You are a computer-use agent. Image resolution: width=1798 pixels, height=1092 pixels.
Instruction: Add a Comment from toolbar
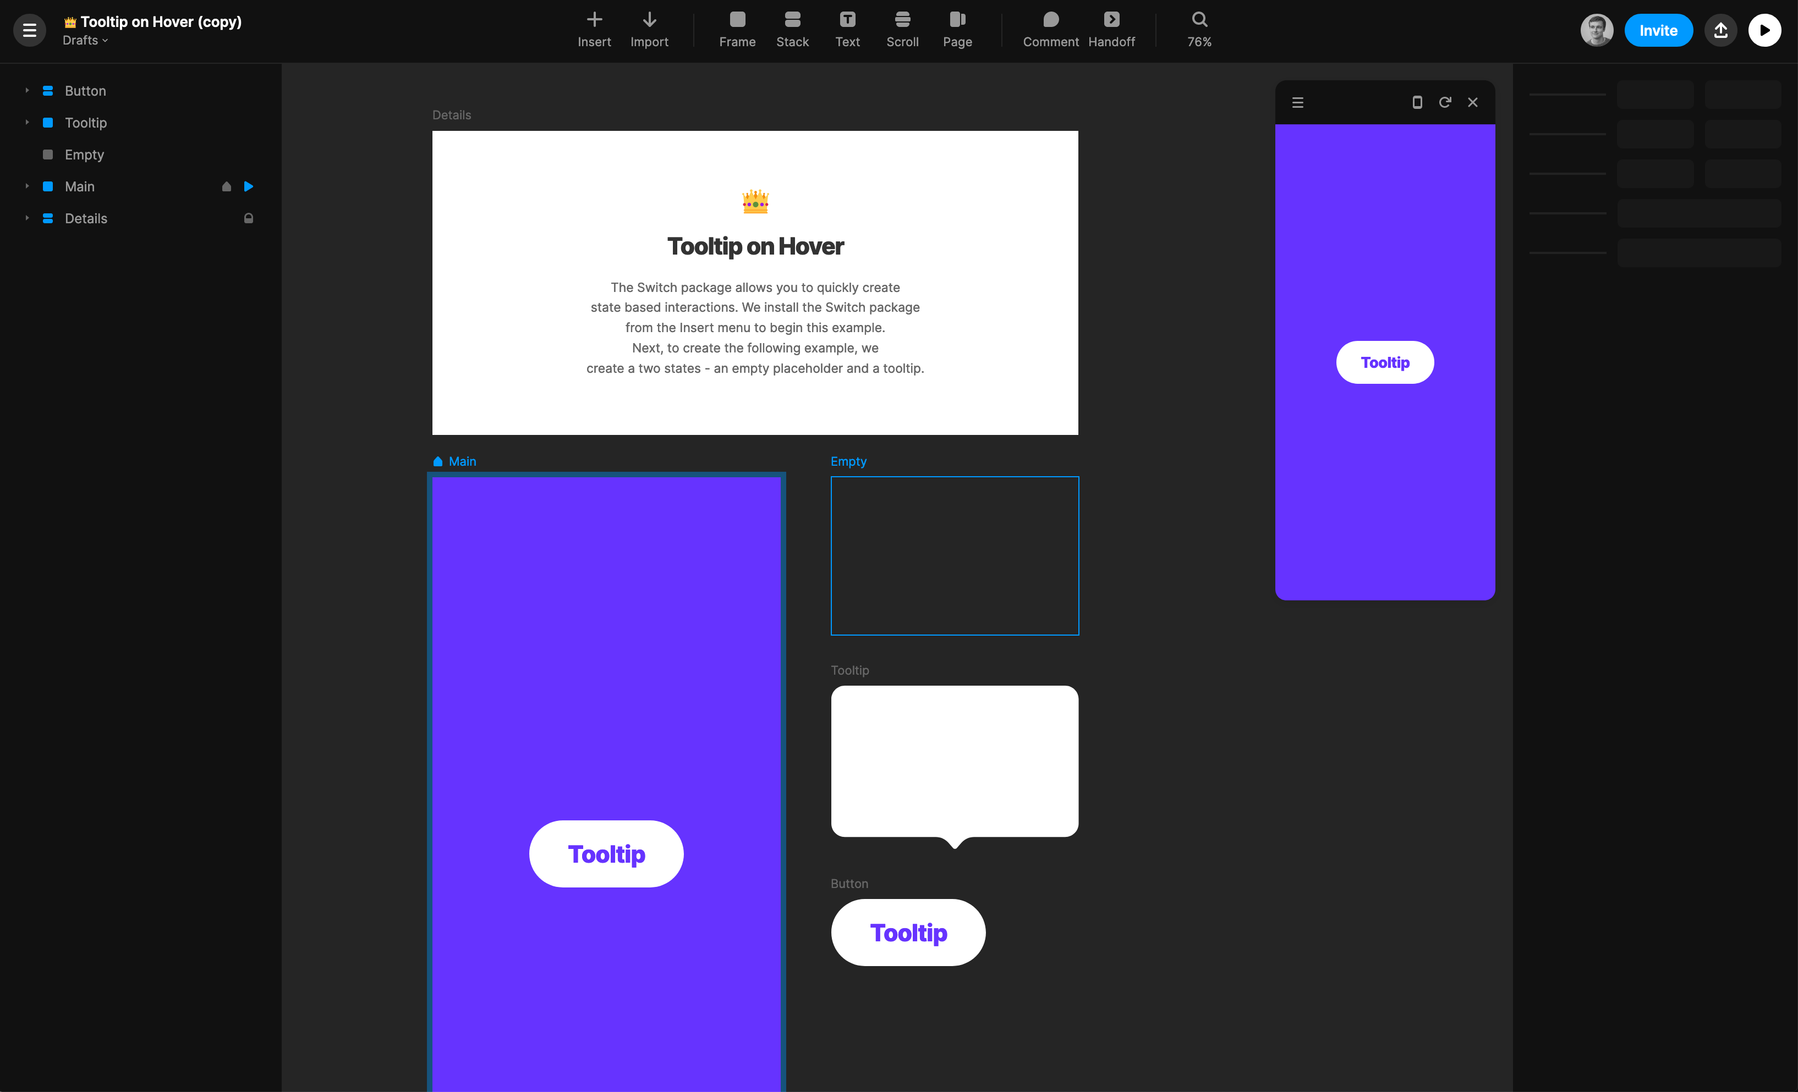1050,29
